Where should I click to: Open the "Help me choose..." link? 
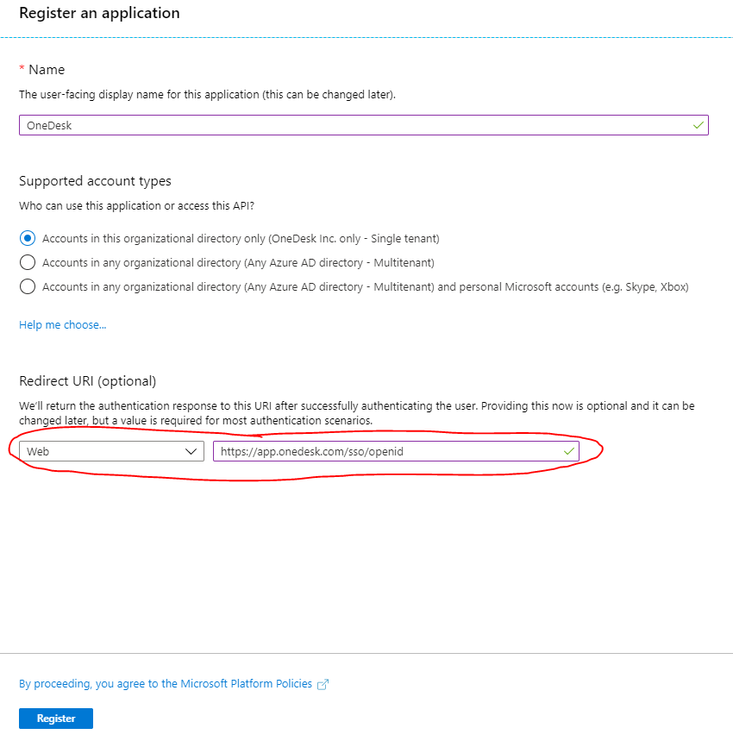61,325
